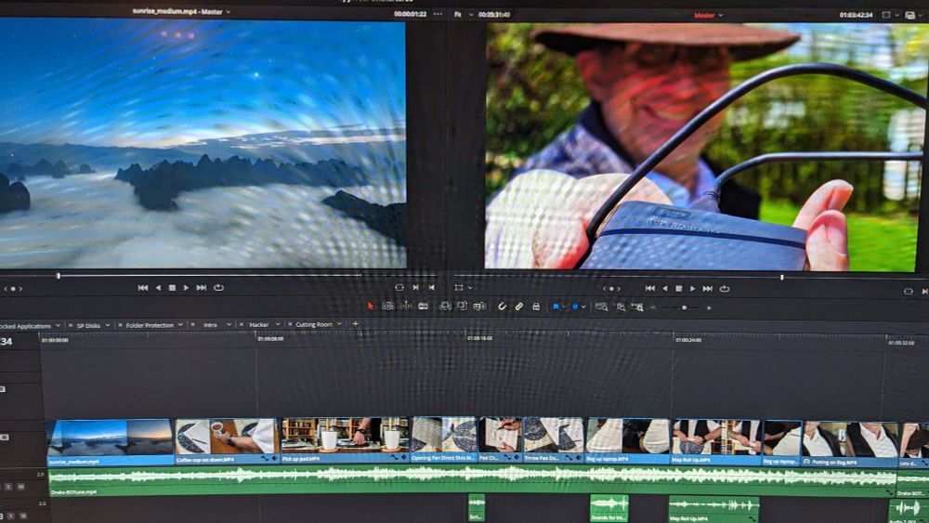The height and width of the screenshot is (523, 929).
Task: Select the Pick up pad.MP4 clip
Action: point(345,440)
